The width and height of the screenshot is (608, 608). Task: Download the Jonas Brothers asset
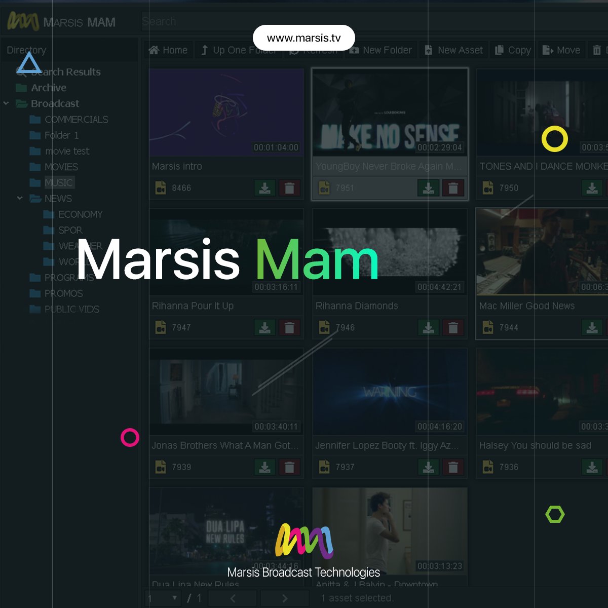tap(264, 467)
